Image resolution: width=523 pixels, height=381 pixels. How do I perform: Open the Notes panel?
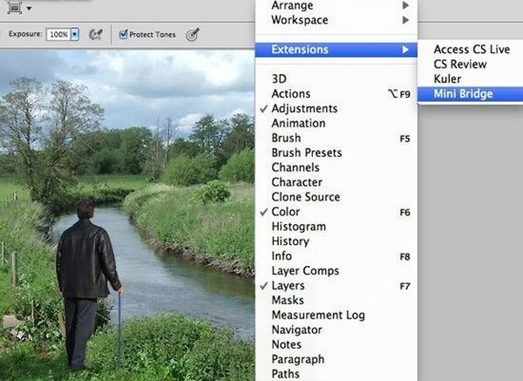pyautogui.click(x=336, y=344)
